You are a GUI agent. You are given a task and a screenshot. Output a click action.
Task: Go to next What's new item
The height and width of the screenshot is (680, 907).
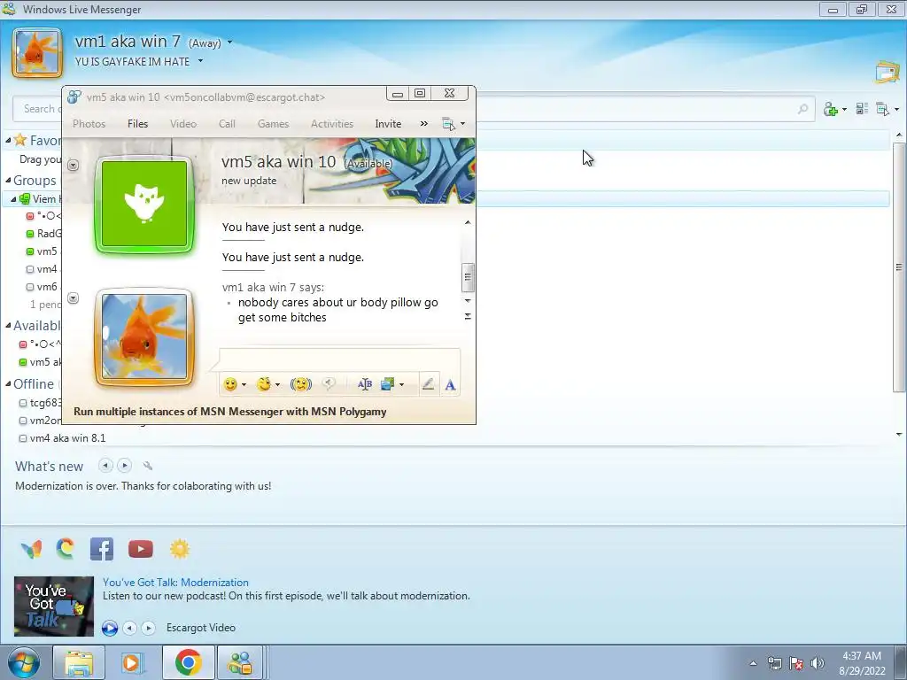click(x=124, y=465)
